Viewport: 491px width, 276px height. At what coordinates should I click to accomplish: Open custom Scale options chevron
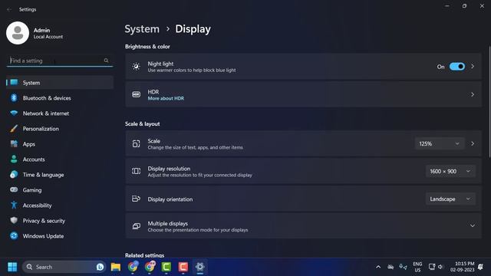click(473, 143)
